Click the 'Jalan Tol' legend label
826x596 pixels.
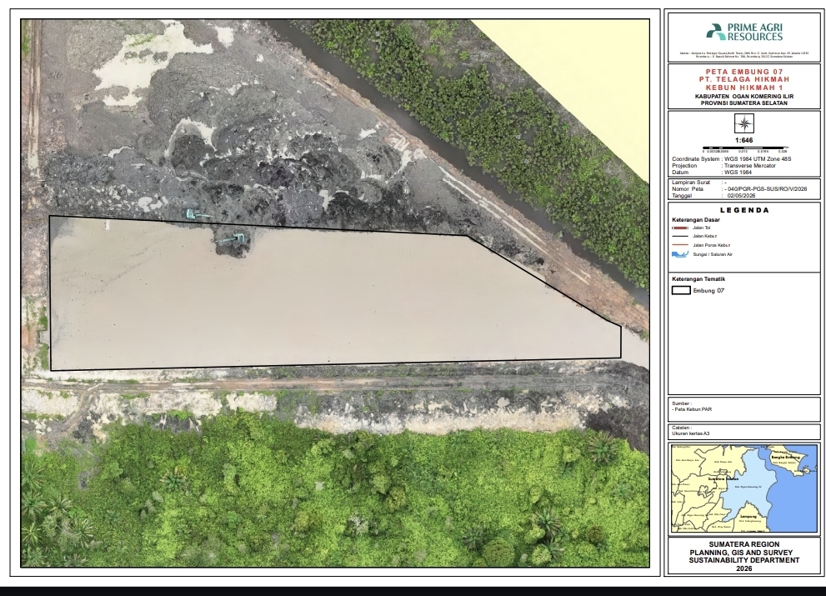[702, 228]
